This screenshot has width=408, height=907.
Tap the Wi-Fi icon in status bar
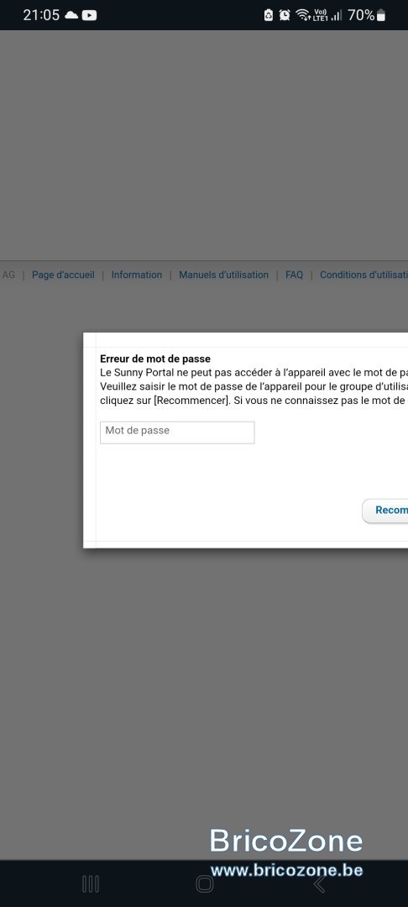click(x=303, y=16)
